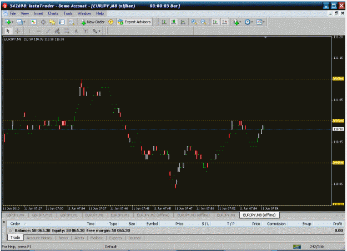Image resolution: width=347 pixels, height=251 pixels.
Task: Zoom in on the chart
Action: tap(194, 22)
